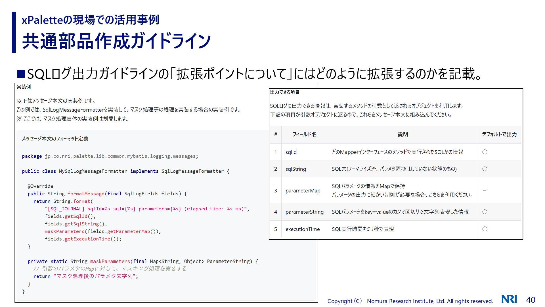Click the メッセージ本文のフォーマット定義 code block header
This screenshot has width=545, height=307.
pos(55,139)
